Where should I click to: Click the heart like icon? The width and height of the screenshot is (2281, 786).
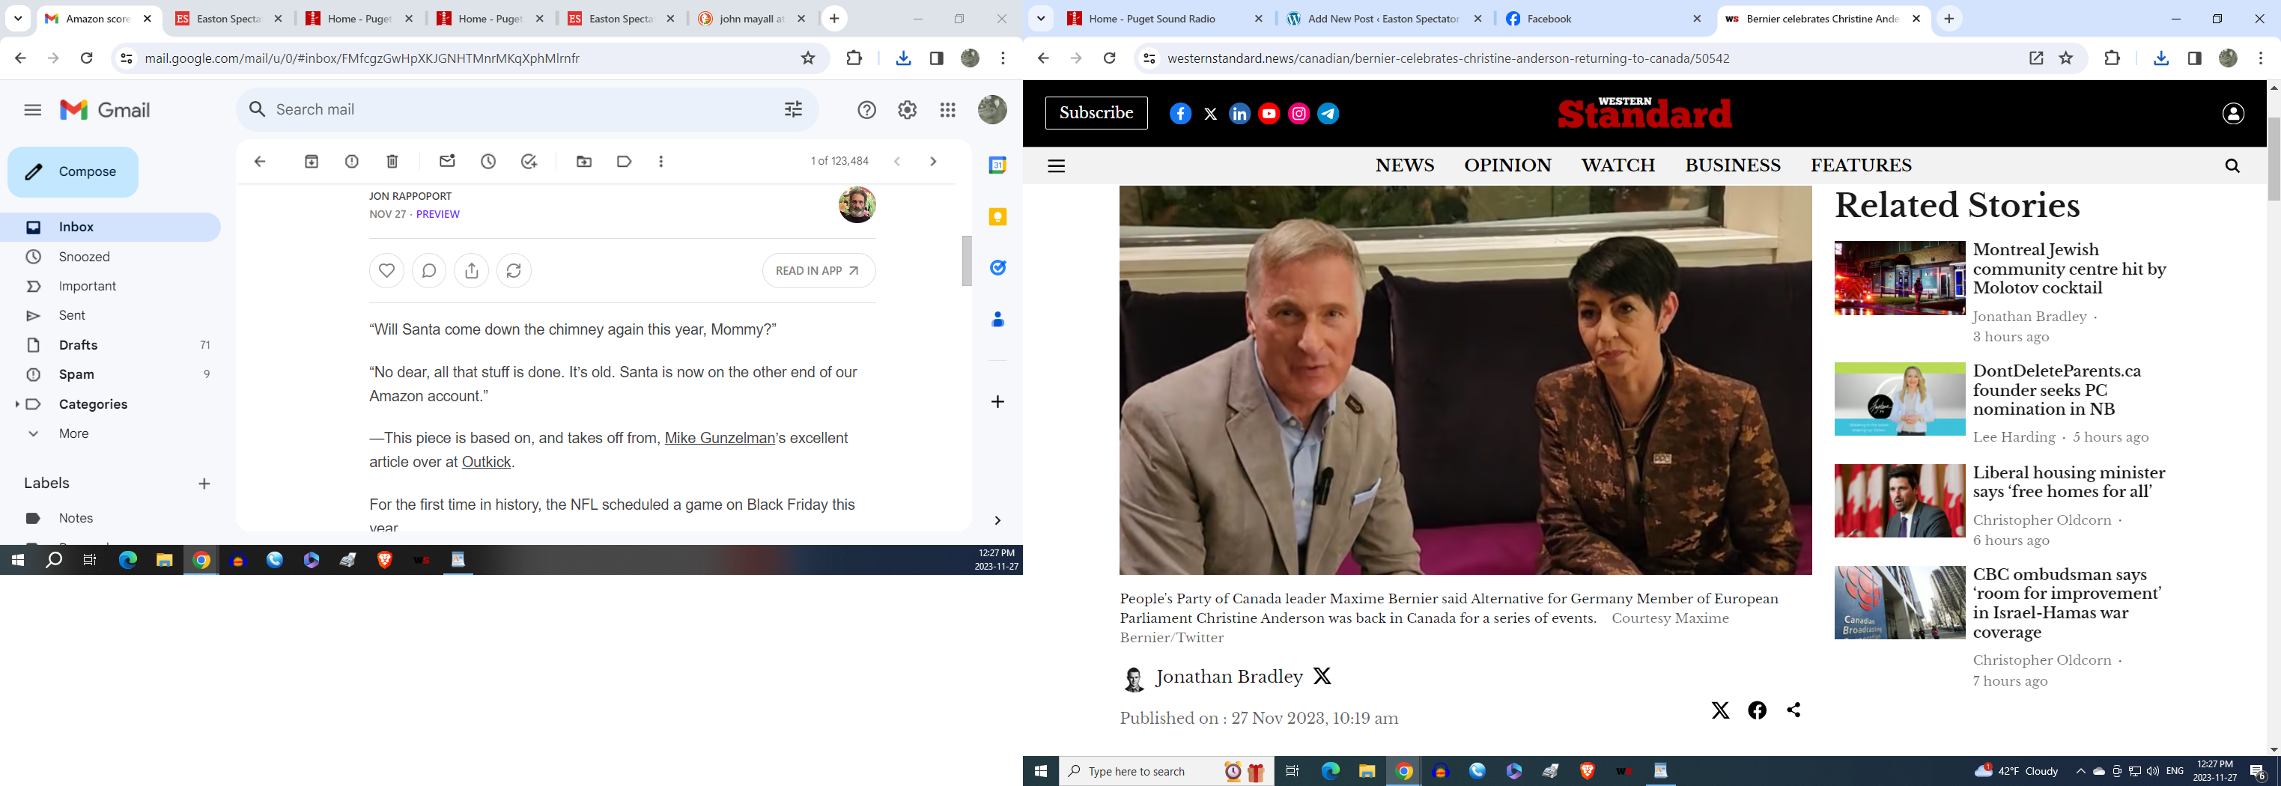point(386,271)
